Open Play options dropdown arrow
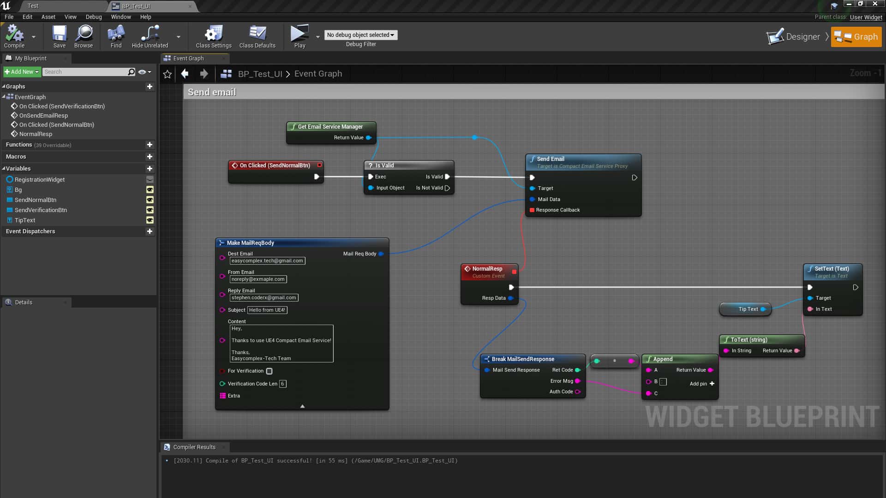This screenshot has height=498, width=886. point(317,37)
